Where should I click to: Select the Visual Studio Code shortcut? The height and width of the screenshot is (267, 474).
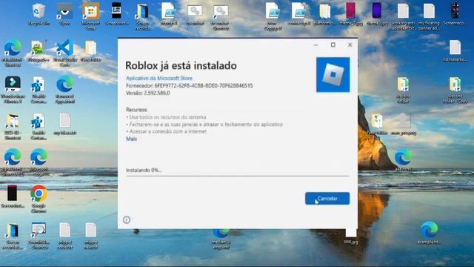point(64,53)
